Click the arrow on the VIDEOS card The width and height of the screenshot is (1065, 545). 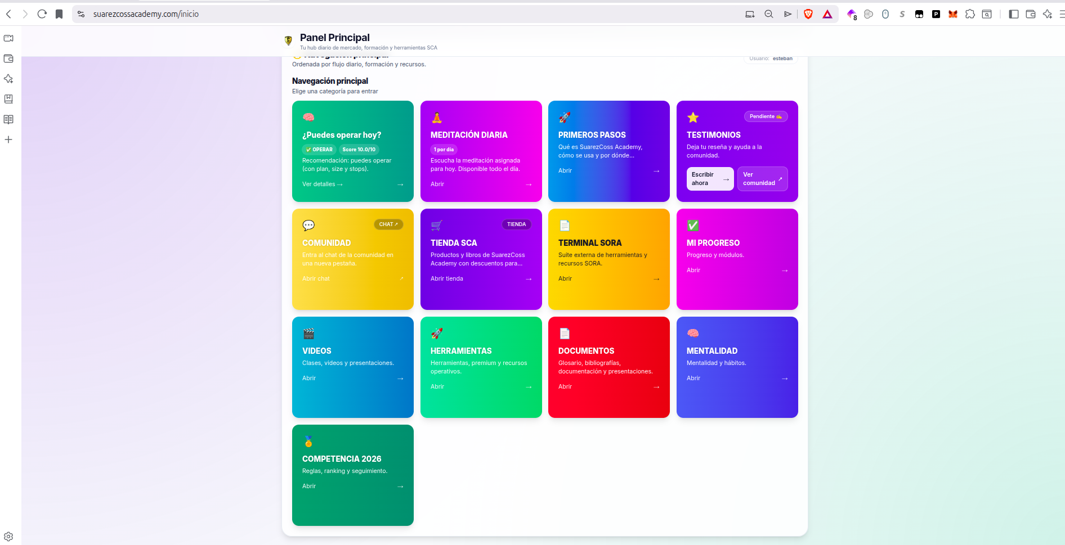click(x=400, y=379)
